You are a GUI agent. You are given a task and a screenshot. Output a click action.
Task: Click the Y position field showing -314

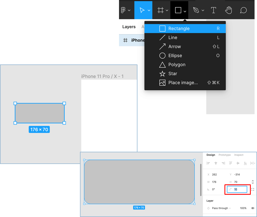coord(237,175)
